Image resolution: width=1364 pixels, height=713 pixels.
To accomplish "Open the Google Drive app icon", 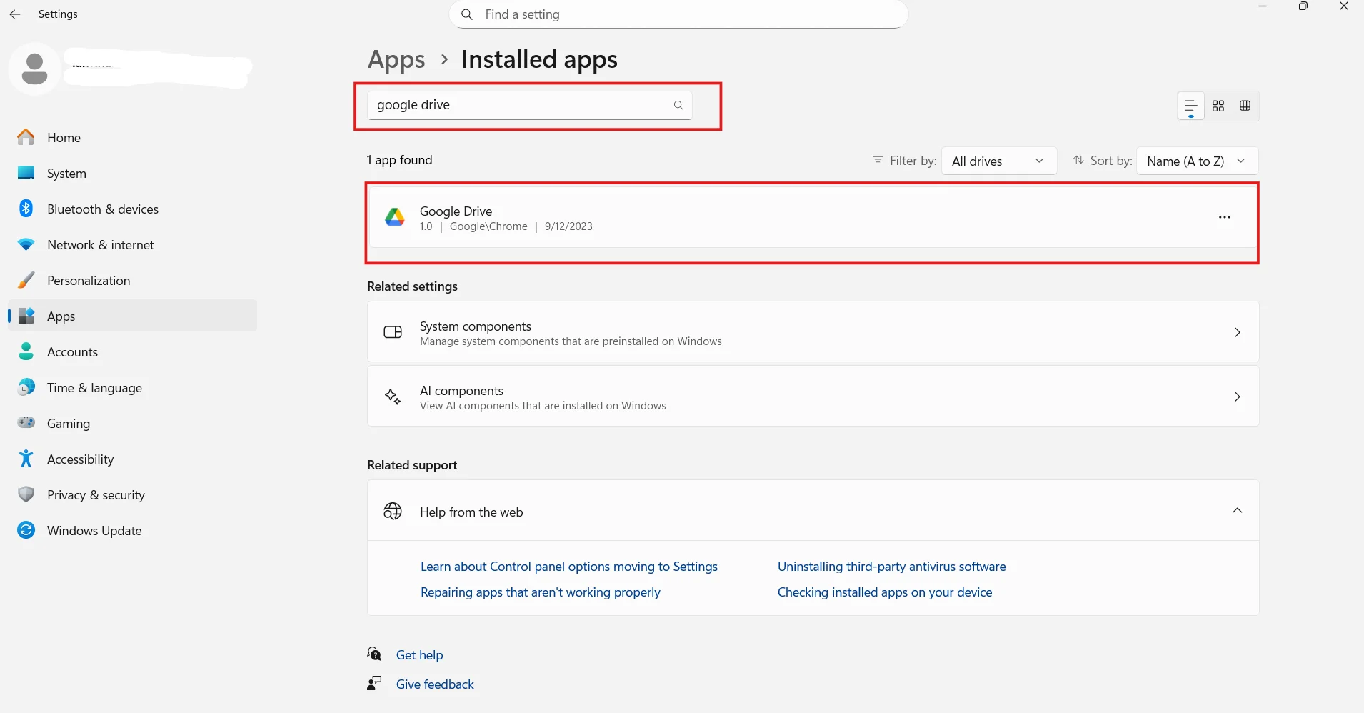I will pyautogui.click(x=394, y=216).
